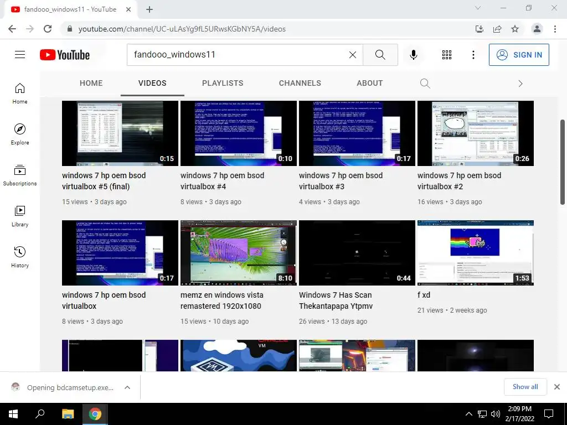Go back with the browser back arrow
Viewport: 567px width, 425px height.
[x=12, y=29]
